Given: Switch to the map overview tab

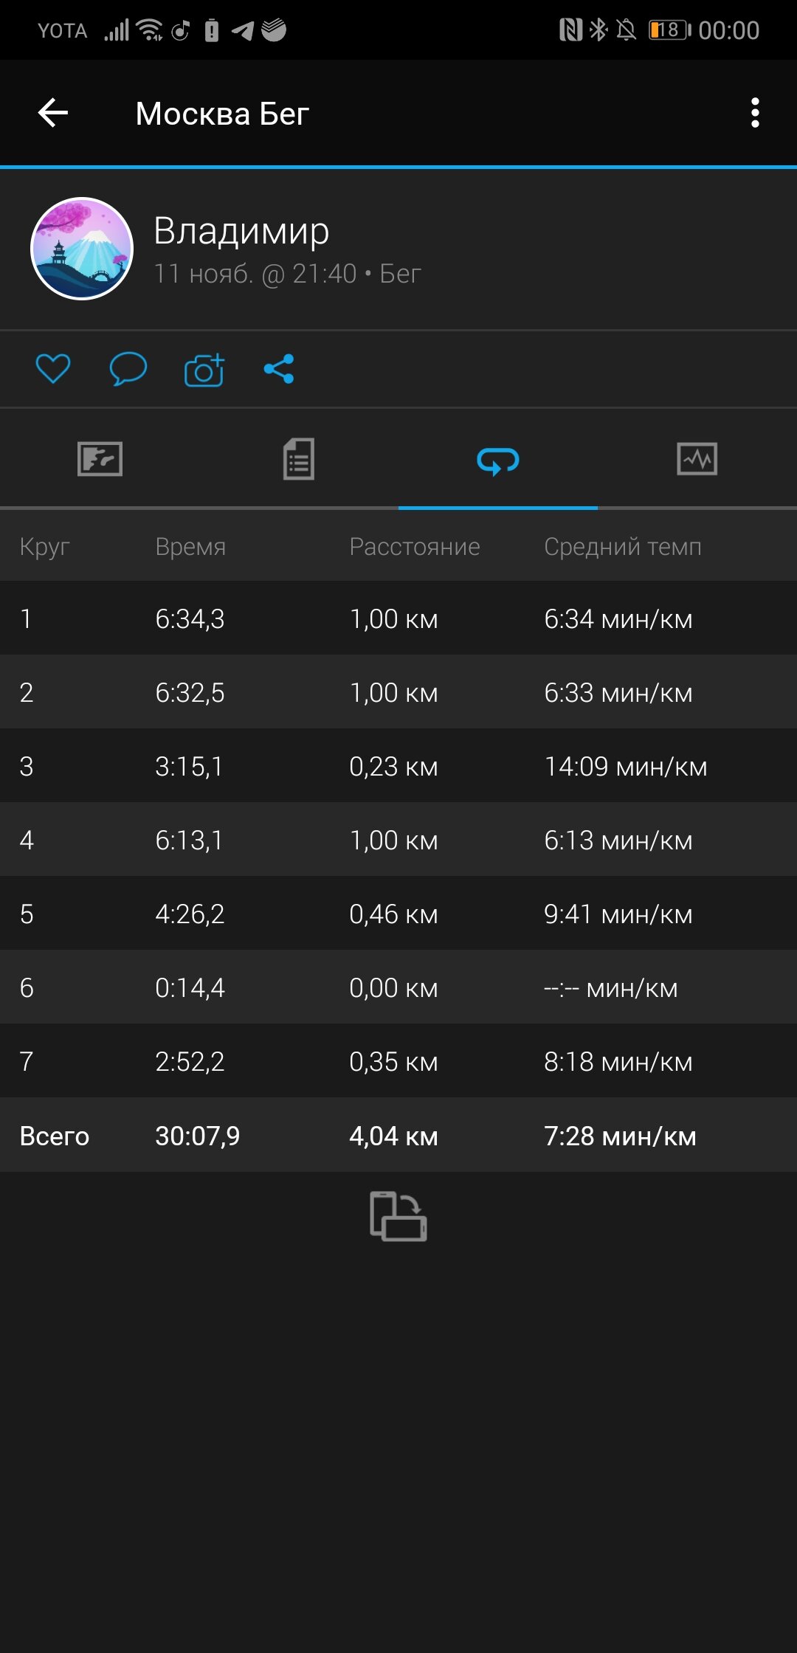Looking at the screenshot, I should pyautogui.click(x=100, y=459).
